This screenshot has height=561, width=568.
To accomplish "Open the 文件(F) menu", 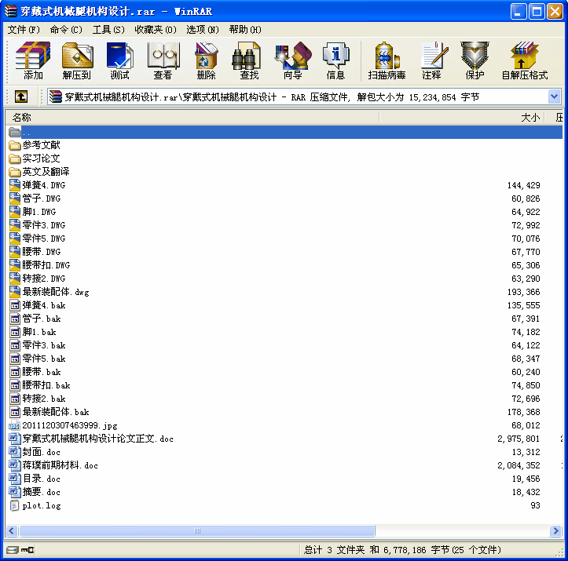I will 24,30.
